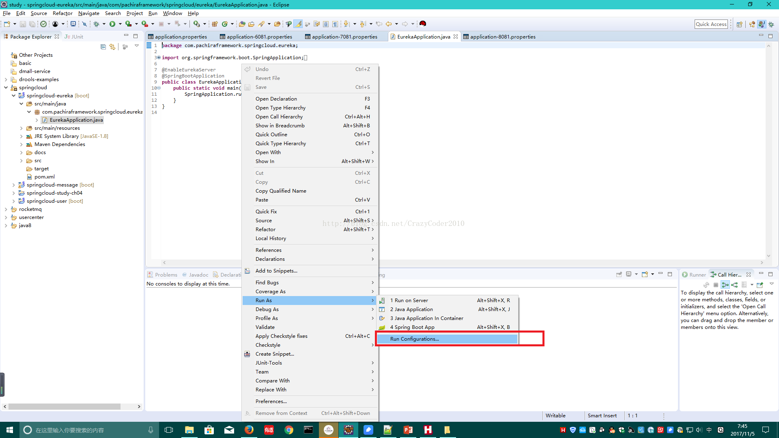Open the Debug button dropdown arrow
This screenshot has height=438, width=779.
(x=104, y=24)
